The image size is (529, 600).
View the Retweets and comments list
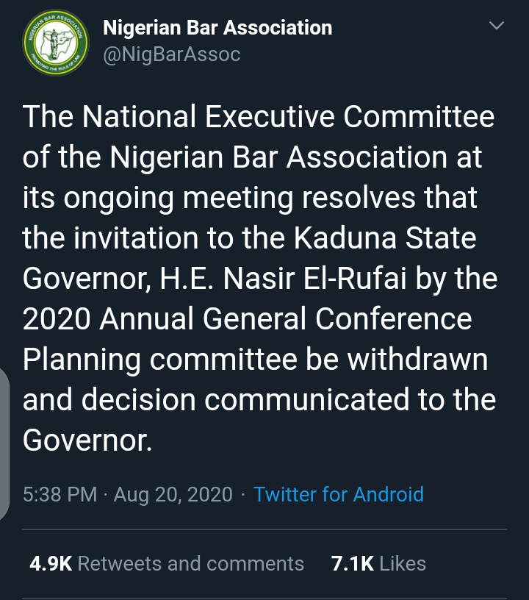tap(190, 563)
